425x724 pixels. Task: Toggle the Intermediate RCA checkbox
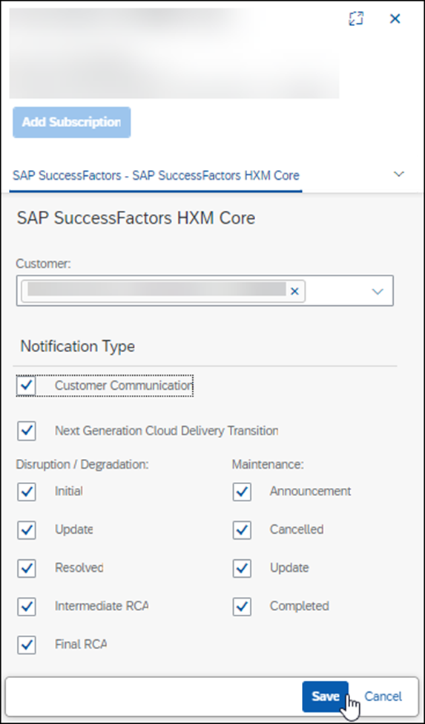26,606
